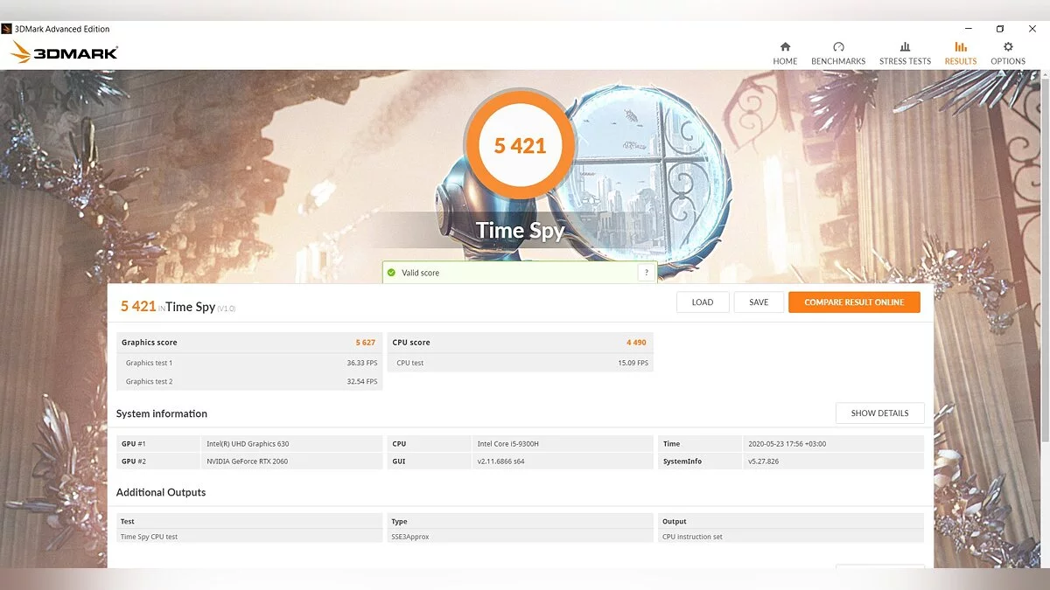Click the GPU #2 label

coord(134,461)
